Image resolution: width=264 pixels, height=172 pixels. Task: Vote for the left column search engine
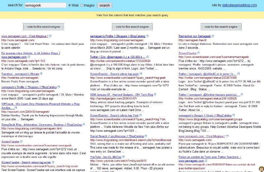pos(44,27)
